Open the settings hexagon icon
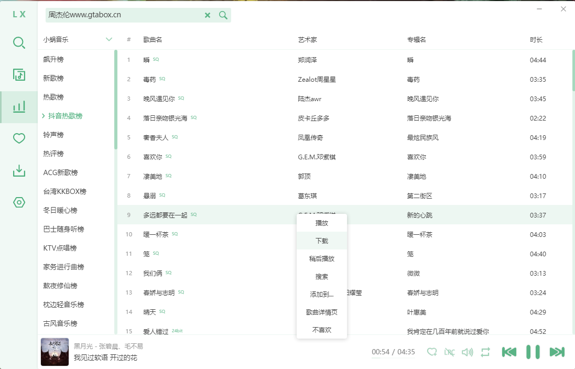The width and height of the screenshot is (575, 369). coord(19,202)
